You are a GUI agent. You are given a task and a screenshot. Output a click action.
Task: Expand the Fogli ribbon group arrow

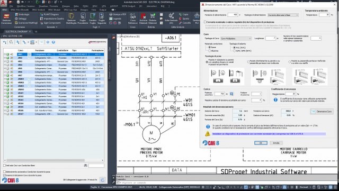coord(99,27)
